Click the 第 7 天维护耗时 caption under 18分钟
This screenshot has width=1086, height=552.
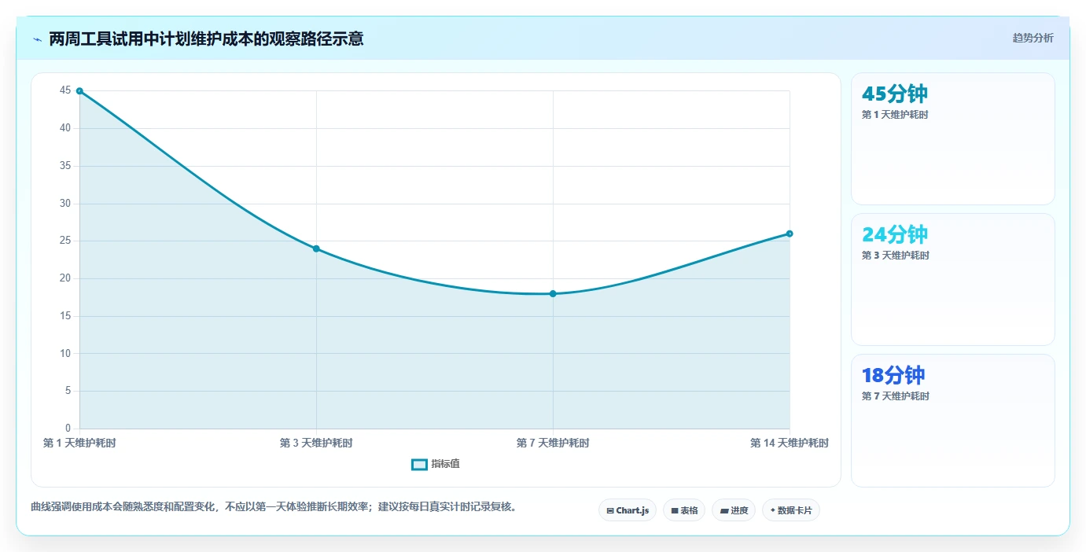click(896, 396)
